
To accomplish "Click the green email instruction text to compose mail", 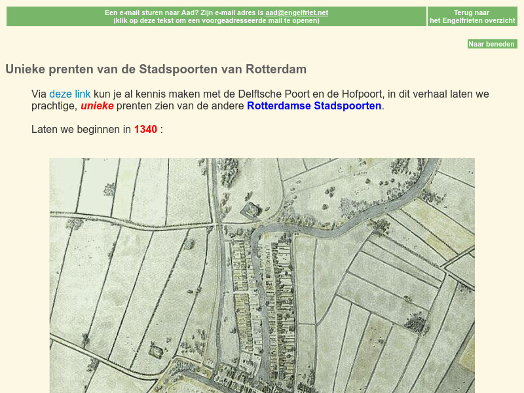I will tap(215, 20).
